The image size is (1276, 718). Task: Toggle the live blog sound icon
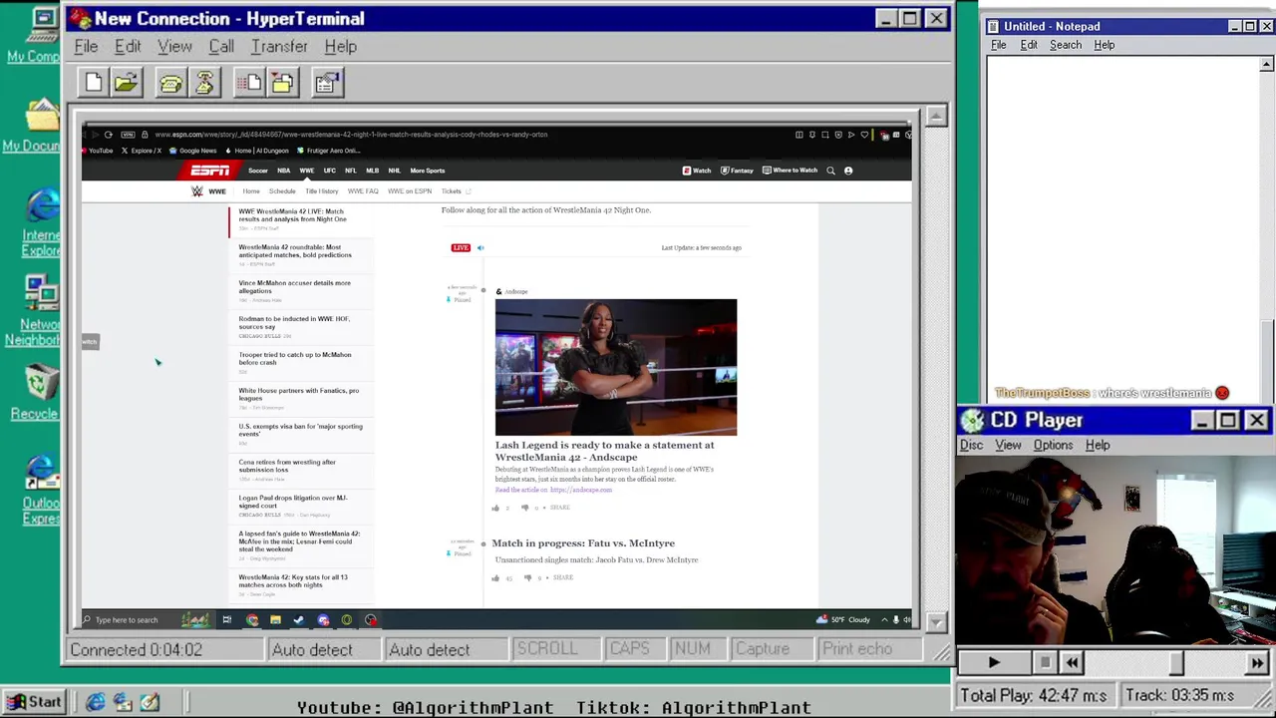coord(480,248)
